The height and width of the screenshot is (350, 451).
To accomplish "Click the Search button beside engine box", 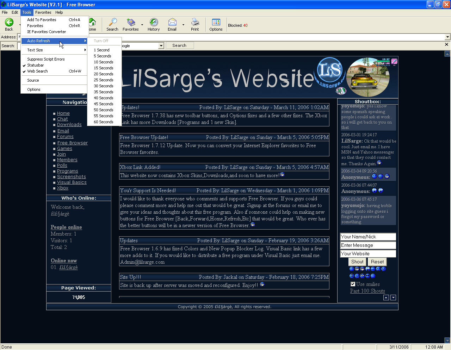I will [x=179, y=45].
